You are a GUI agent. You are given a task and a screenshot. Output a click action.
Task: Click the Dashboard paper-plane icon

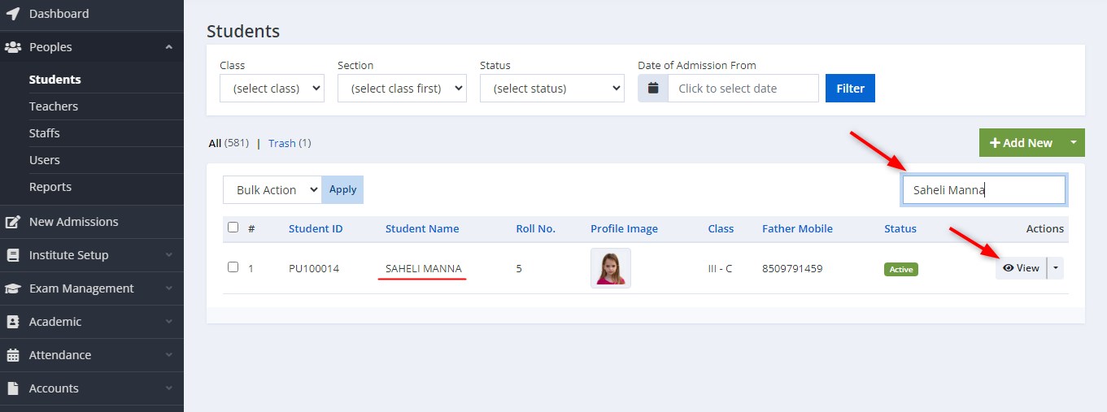(13, 14)
